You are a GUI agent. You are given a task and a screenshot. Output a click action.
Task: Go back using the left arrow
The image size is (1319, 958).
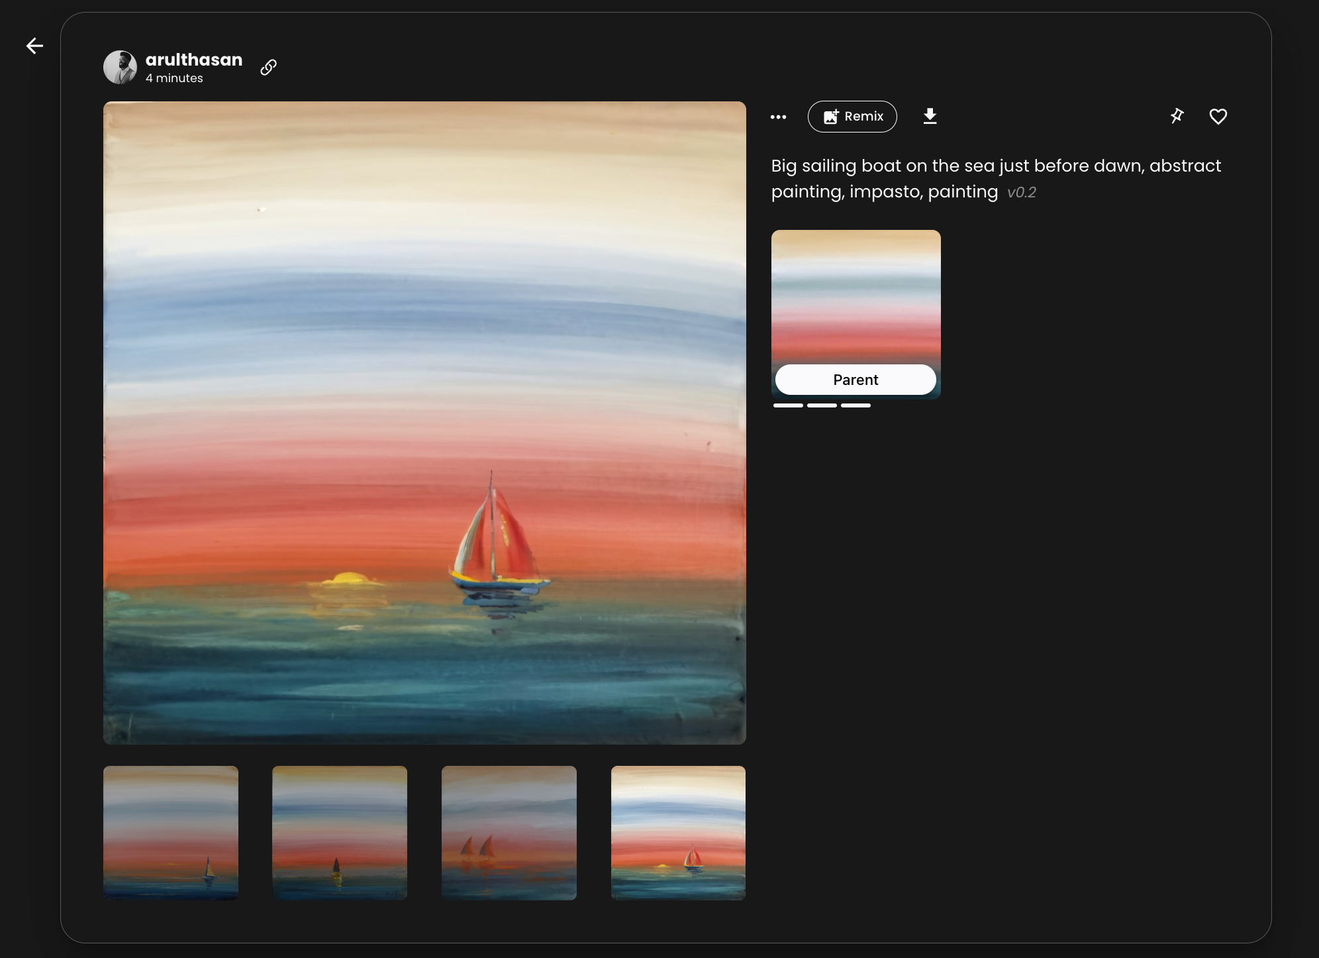coord(34,46)
